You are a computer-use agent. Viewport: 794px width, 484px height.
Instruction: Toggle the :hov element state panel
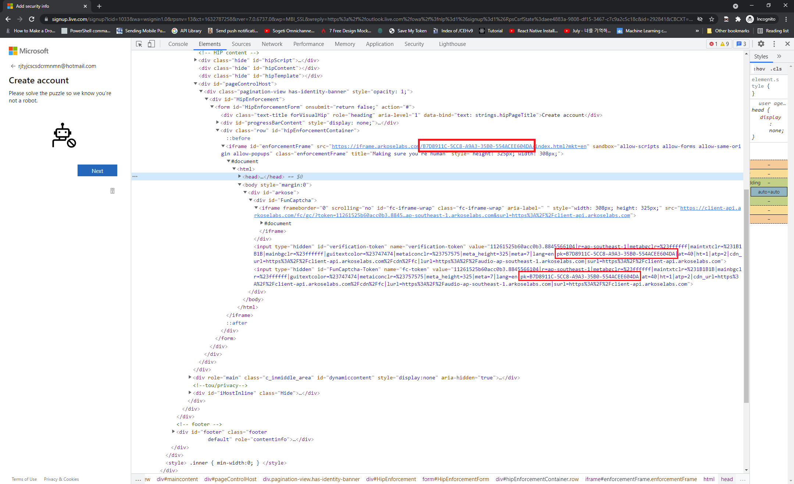(759, 69)
